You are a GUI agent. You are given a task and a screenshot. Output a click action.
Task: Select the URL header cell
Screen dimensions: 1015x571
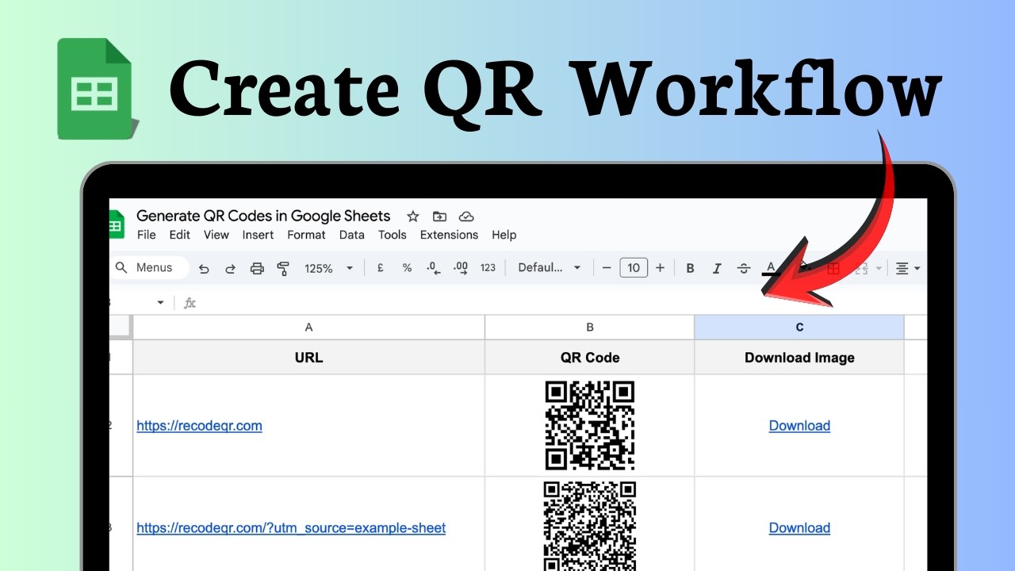308,357
